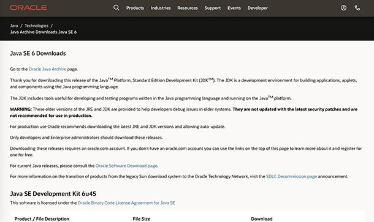Follow the Oracle Java Archive link
The height and width of the screenshot is (222, 374).
click(x=47, y=69)
